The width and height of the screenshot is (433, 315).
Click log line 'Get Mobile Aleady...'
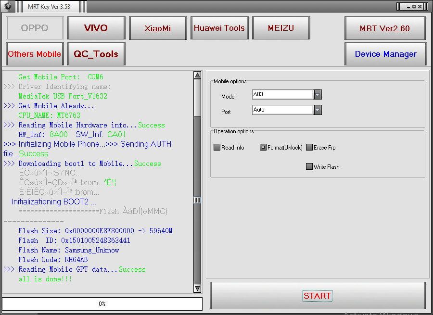tap(56, 106)
